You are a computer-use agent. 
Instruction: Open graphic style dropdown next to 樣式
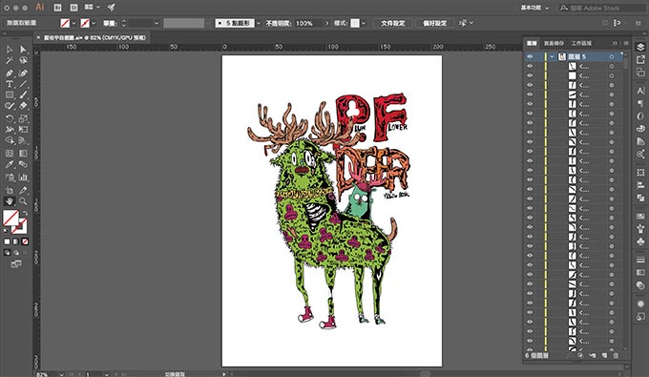point(364,23)
